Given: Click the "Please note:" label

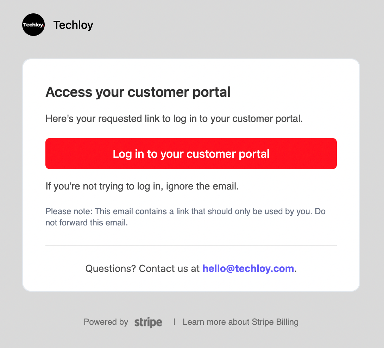Looking at the screenshot, I should point(69,212).
